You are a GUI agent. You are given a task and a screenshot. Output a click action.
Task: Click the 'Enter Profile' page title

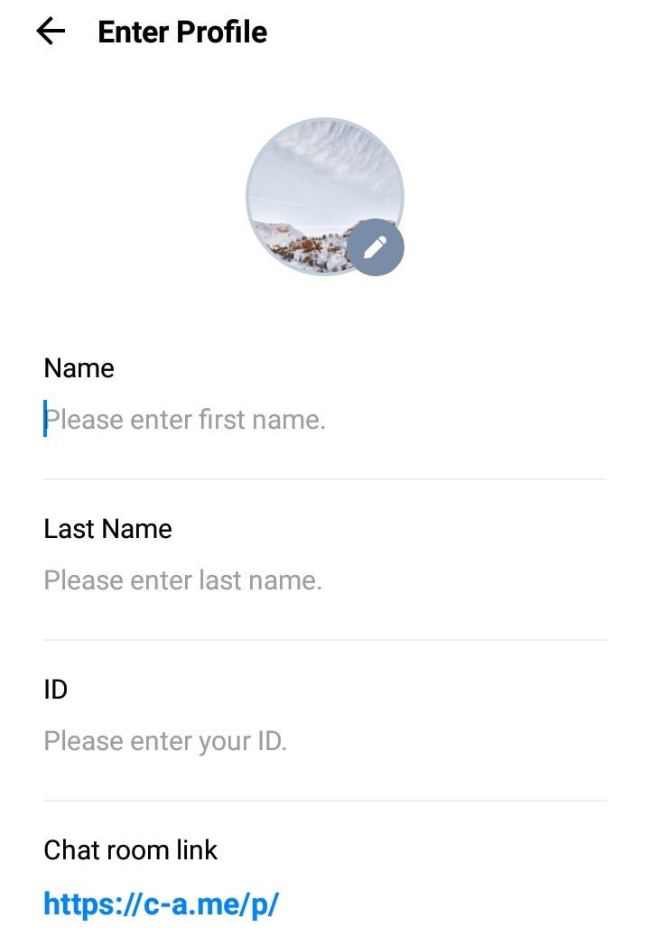click(x=182, y=32)
